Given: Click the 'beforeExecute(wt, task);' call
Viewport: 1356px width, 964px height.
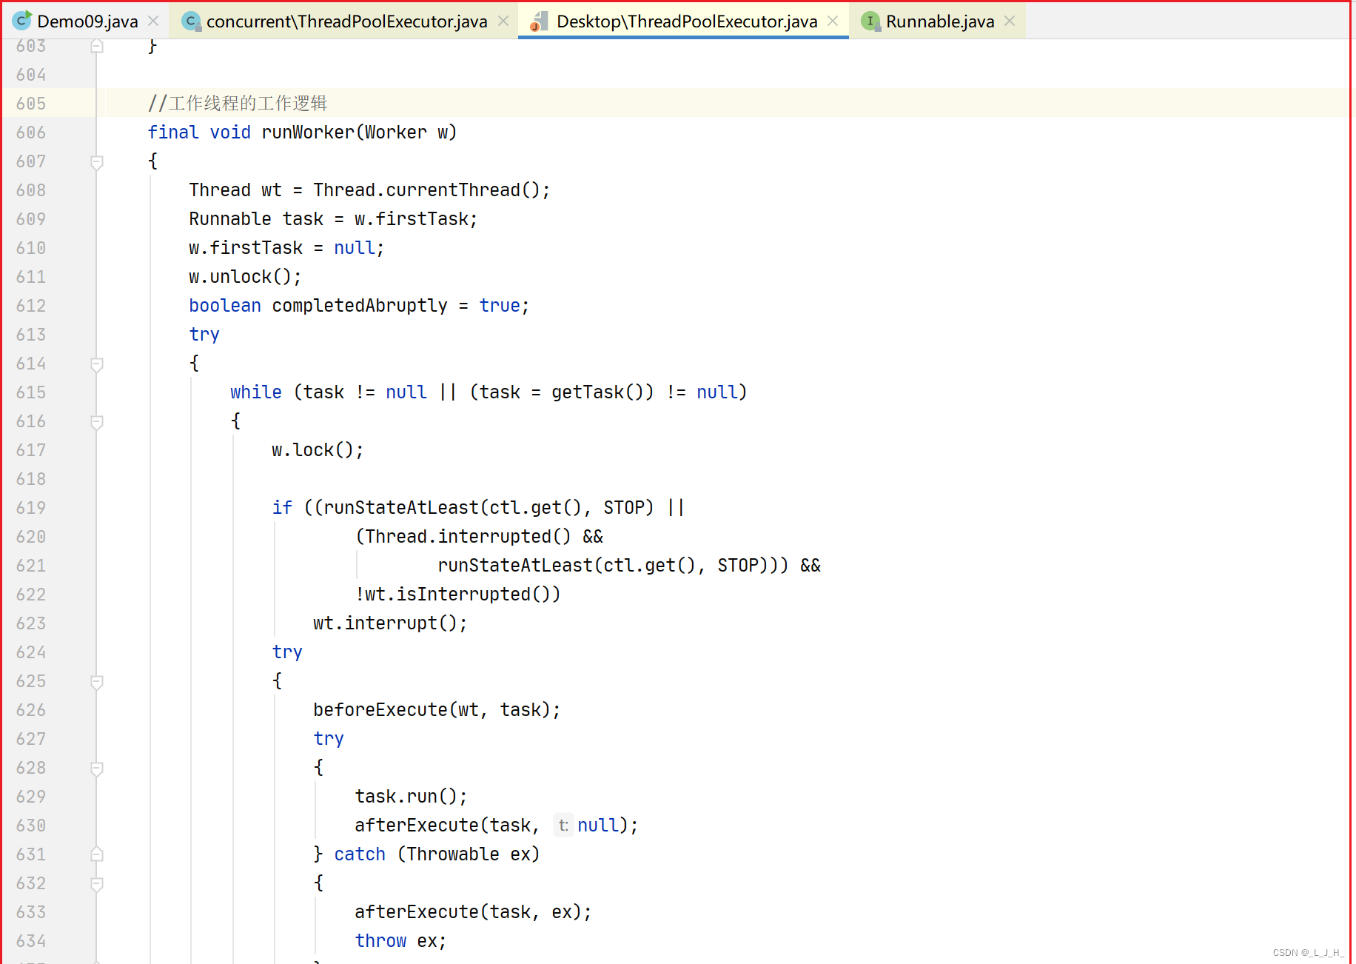Looking at the screenshot, I should point(437,710).
